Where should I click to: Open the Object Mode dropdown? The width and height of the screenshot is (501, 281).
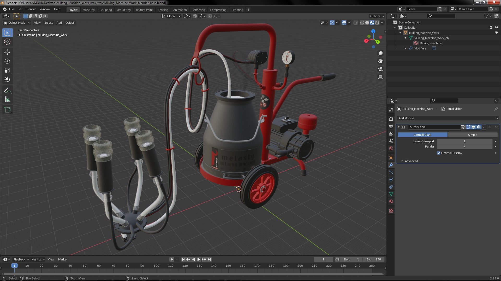click(x=17, y=23)
